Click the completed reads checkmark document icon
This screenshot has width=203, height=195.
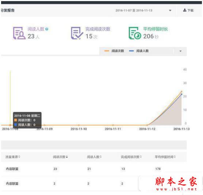(77, 33)
